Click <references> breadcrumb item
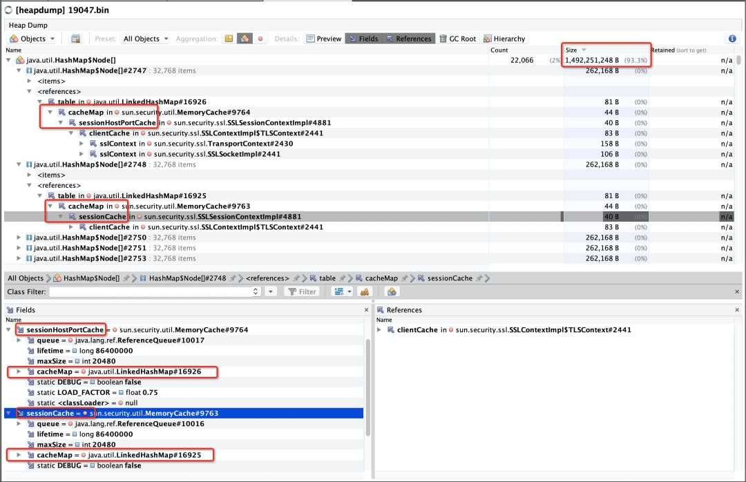Image resolution: width=746 pixels, height=482 pixels. tap(267, 278)
